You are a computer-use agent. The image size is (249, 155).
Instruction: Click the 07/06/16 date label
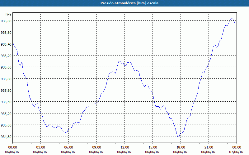pos(237,152)
